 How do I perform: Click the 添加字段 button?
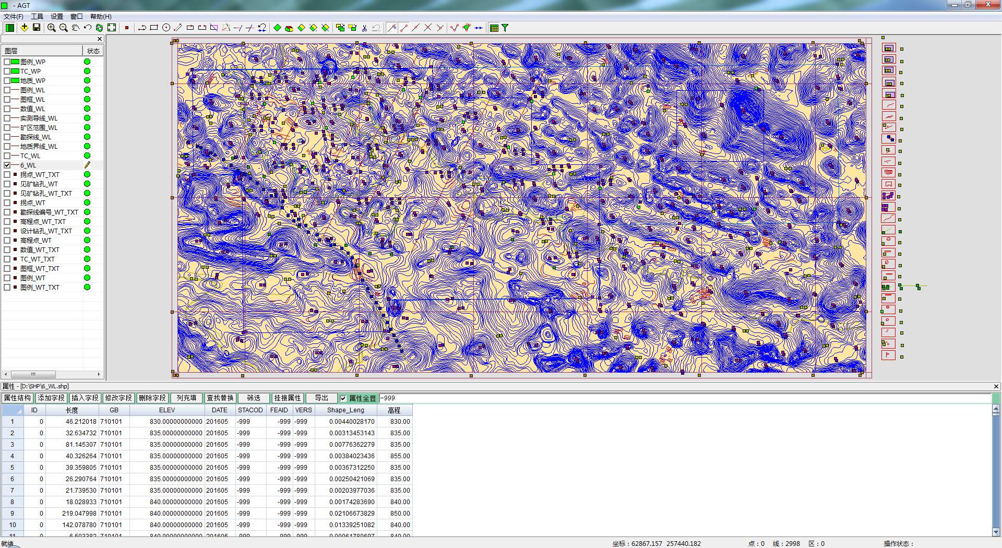pos(51,398)
